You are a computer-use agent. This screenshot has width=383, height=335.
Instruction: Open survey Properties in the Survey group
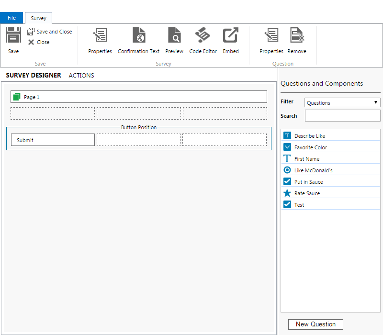coord(100,36)
